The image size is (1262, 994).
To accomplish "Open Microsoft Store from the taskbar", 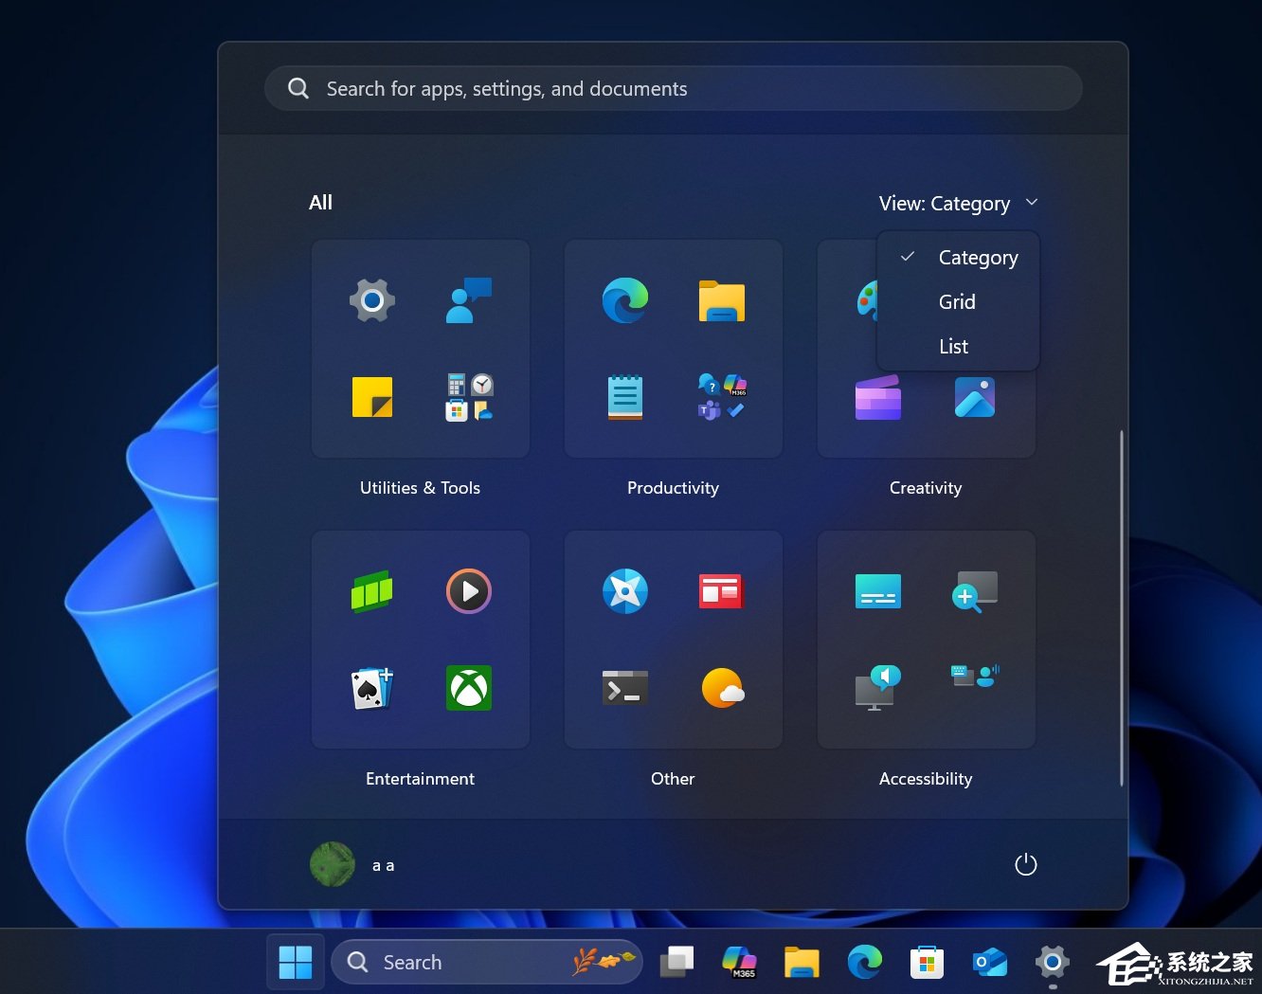I will point(927,963).
